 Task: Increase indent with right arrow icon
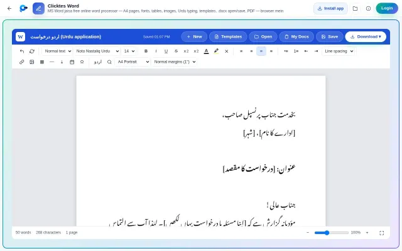(x=316, y=51)
